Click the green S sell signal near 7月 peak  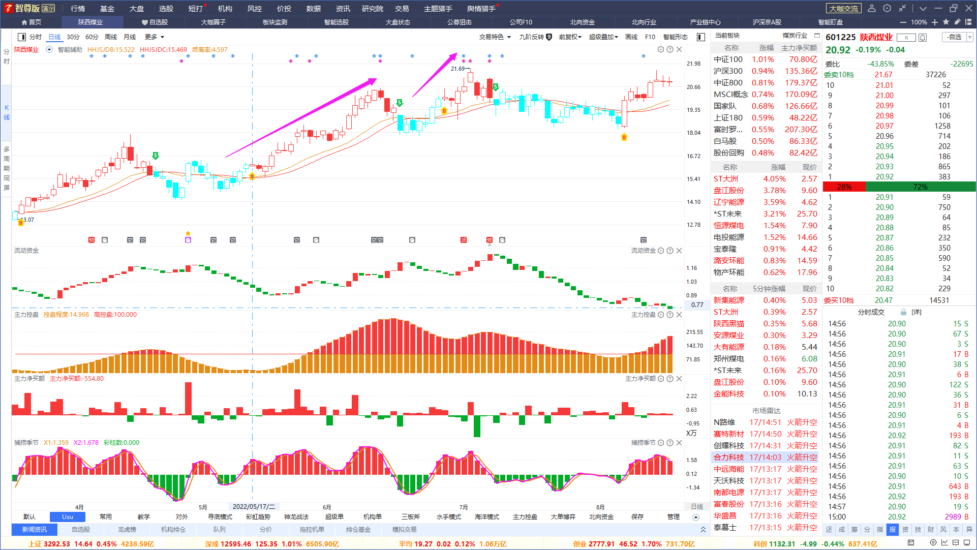coord(495,87)
